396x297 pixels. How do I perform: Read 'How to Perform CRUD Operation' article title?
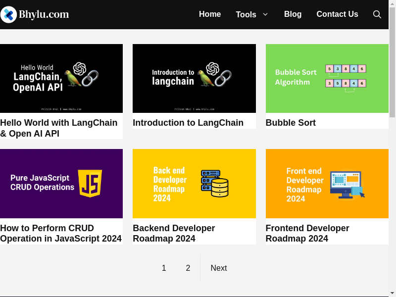click(x=61, y=233)
